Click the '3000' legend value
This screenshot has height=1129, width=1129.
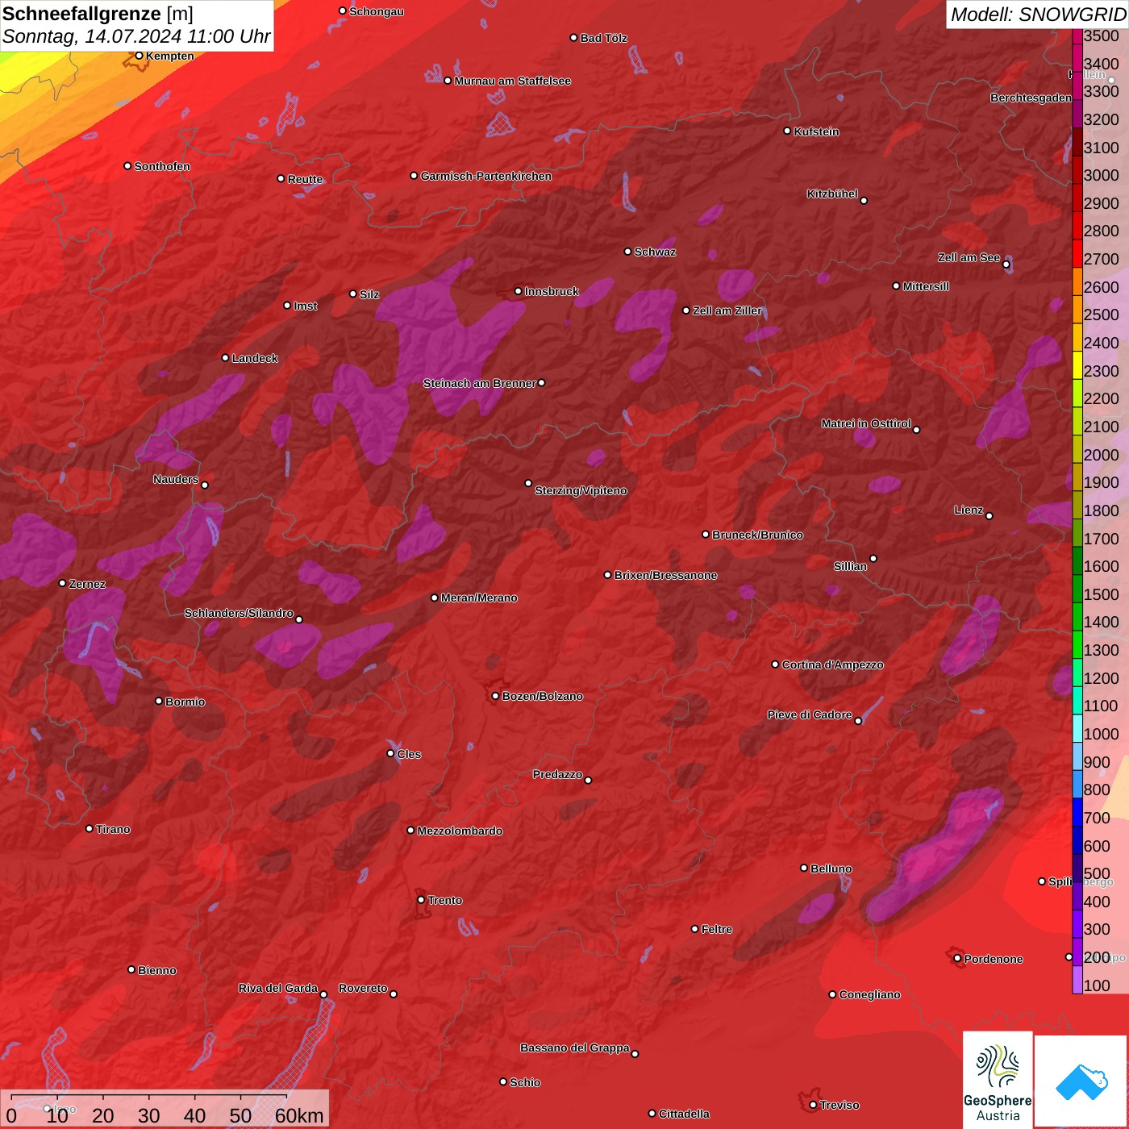[1102, 175]
